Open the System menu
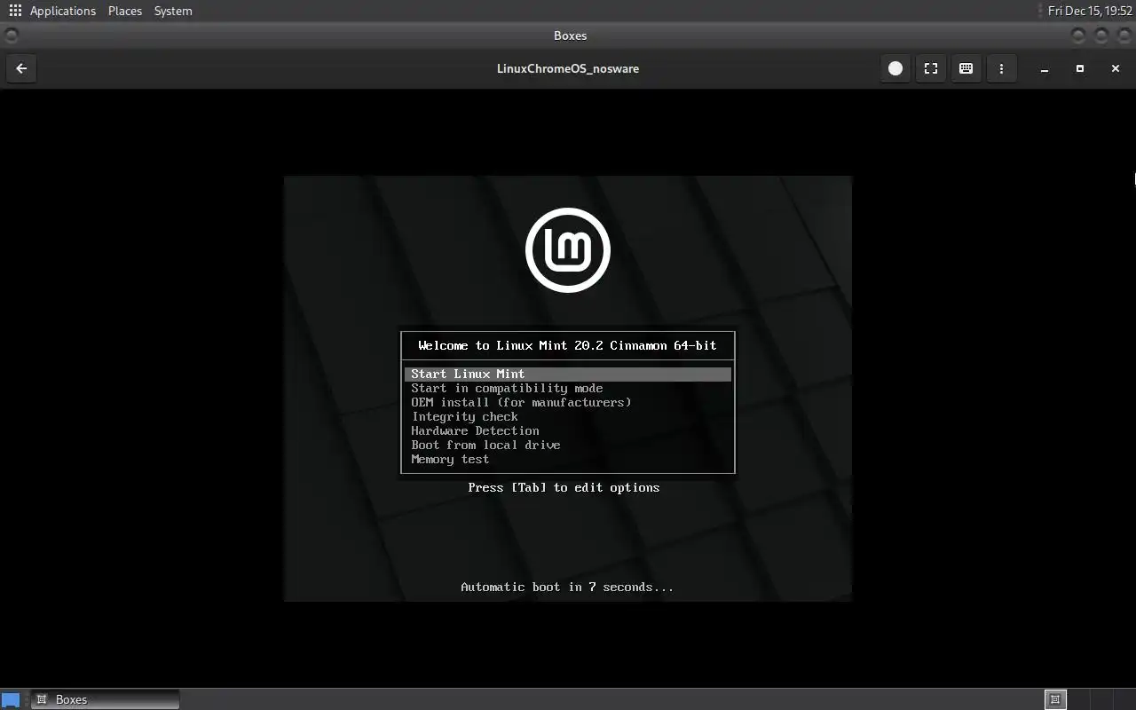Screen dimensions: 1136x710 click(173, 11)
